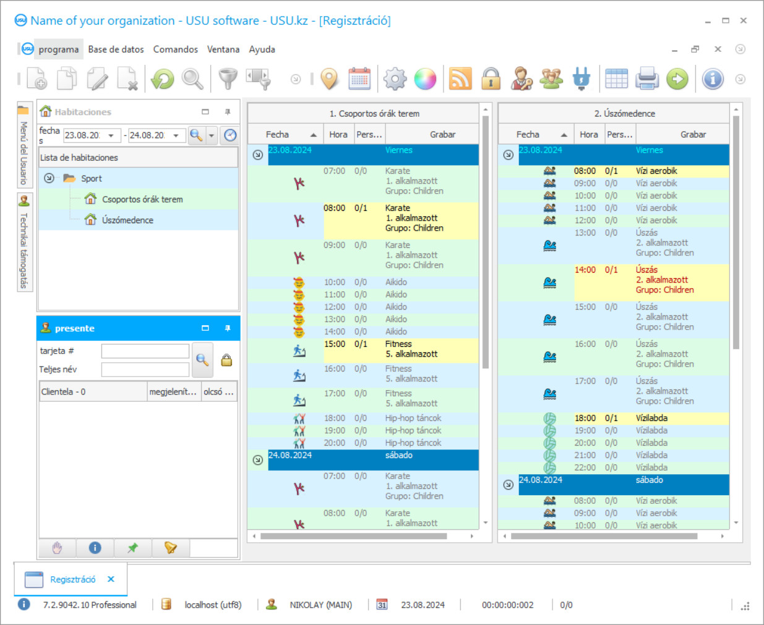Click the user with key icon
This screenshot has height=625, width=764.
pos(521,79)
